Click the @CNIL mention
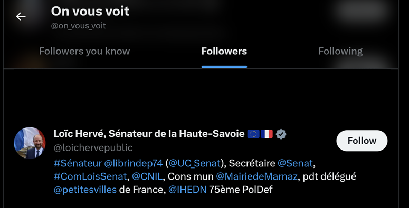The image size is (409, 208). pos(147,176)
